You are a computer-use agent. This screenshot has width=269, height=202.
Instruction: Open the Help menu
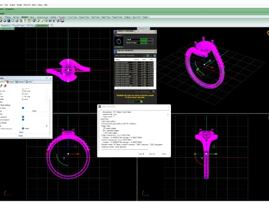pos(46,5)
